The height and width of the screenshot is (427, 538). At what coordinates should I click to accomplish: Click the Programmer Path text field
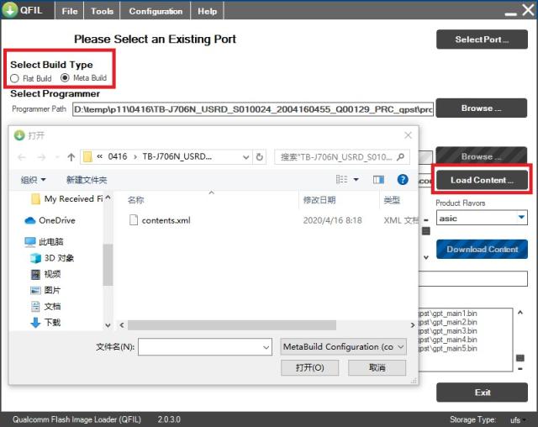coord(253,109)
